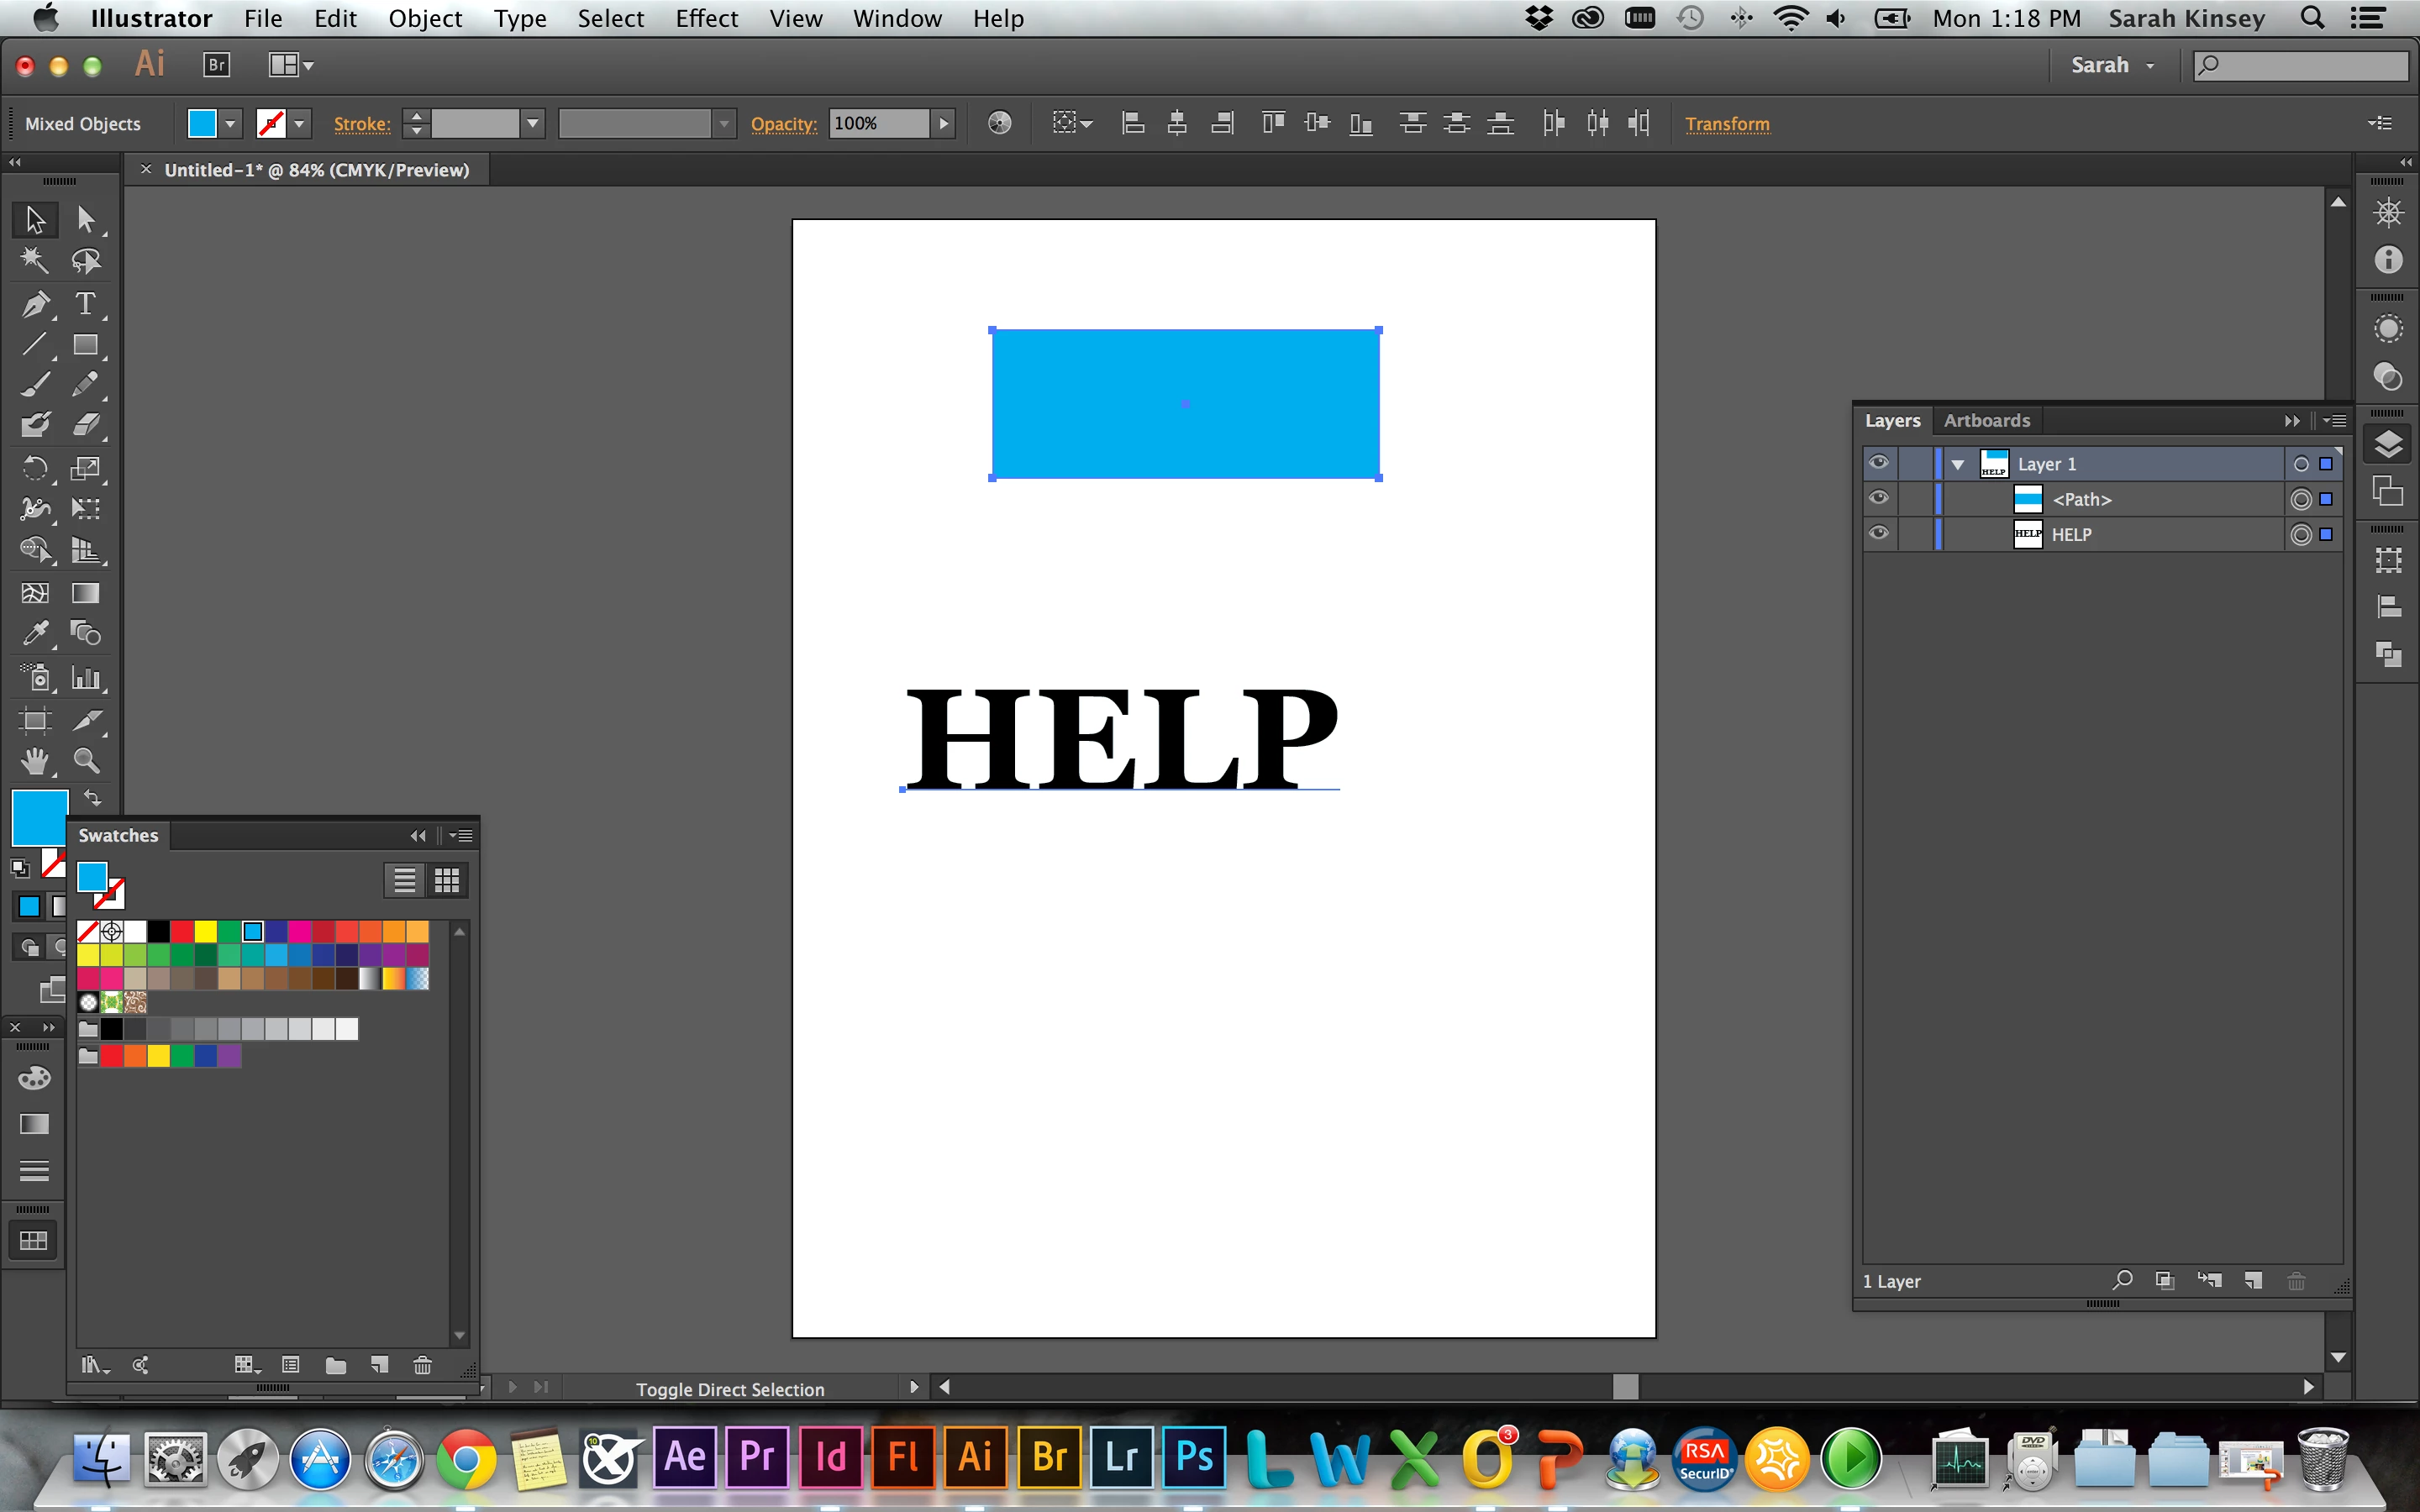The image size is (2420, 1512).
Task: Select the Eyedropper tool
Action: tap(35, 633)
